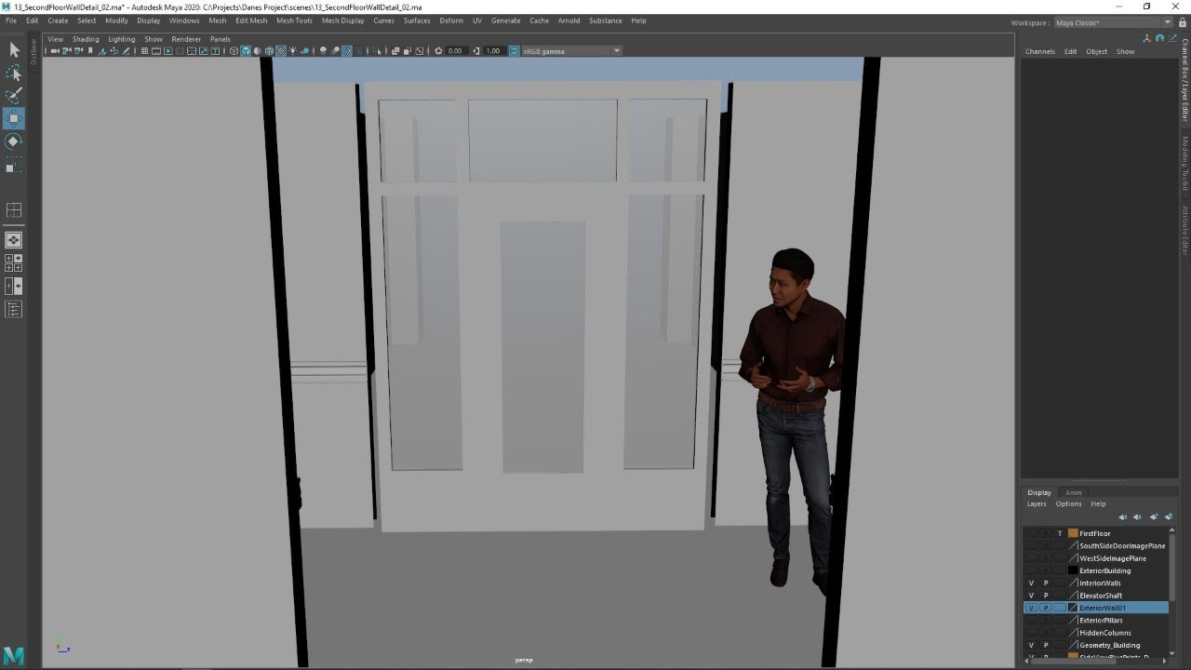Choose the Move tool in toolbox

coord(14,118)
